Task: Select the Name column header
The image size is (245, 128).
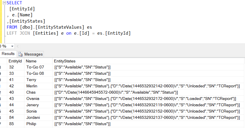Action: coord(38,61)
